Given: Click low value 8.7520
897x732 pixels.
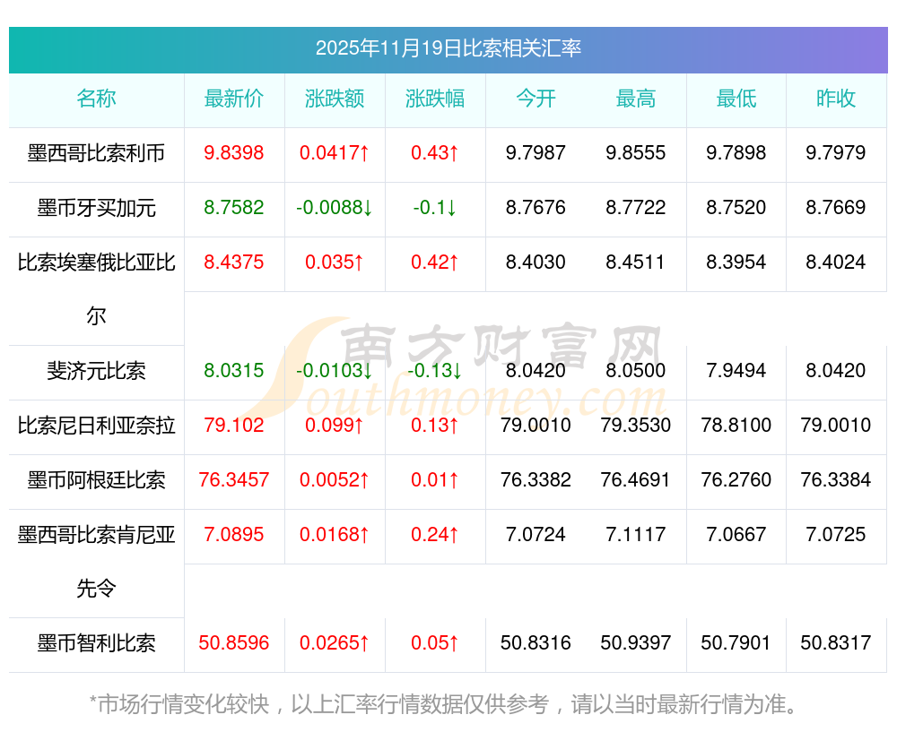Looking at the screenshot, I should [x=736, y=208].
